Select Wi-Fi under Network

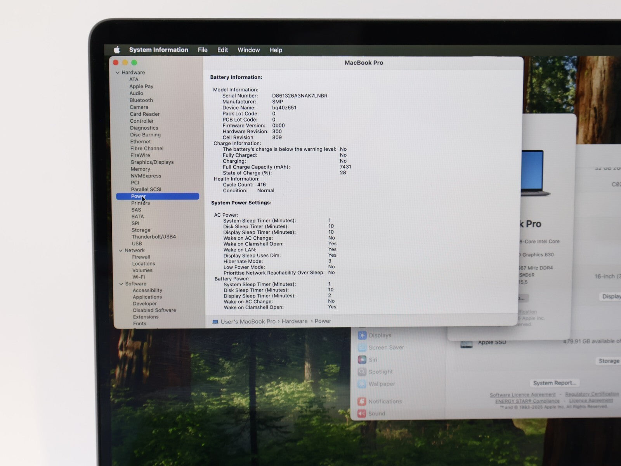(x=139, y=277)
